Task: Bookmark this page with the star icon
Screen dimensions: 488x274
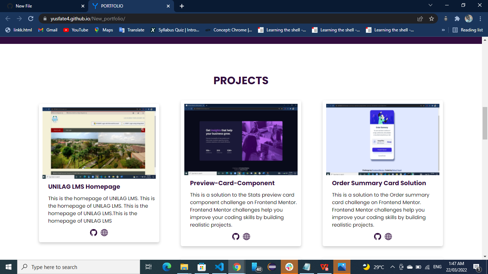Action: coord(432,19)
